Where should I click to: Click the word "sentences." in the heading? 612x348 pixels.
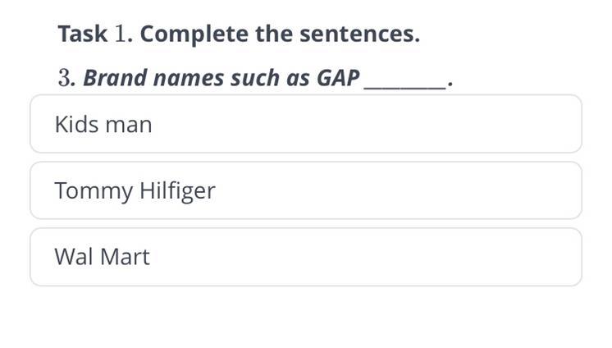click(x=360, y=34)
